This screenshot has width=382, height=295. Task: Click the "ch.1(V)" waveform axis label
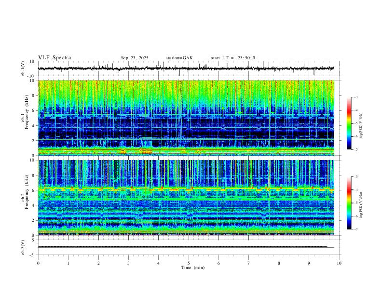pos(23,68)
